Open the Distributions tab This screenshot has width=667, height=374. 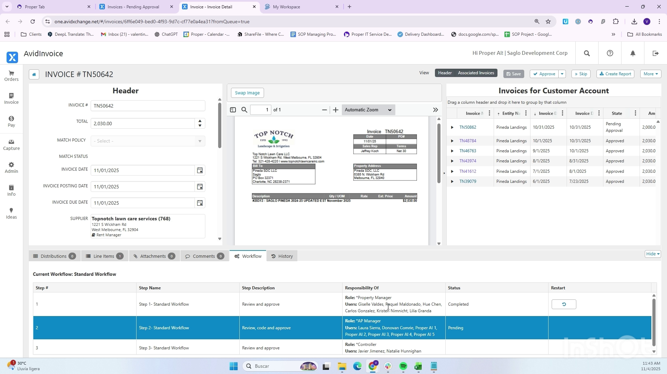coord(55,256)
